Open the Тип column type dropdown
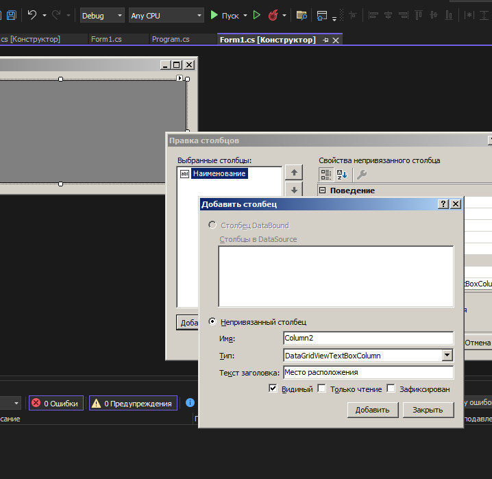This screenshot has height=479, width=492. tap(447, 355)
